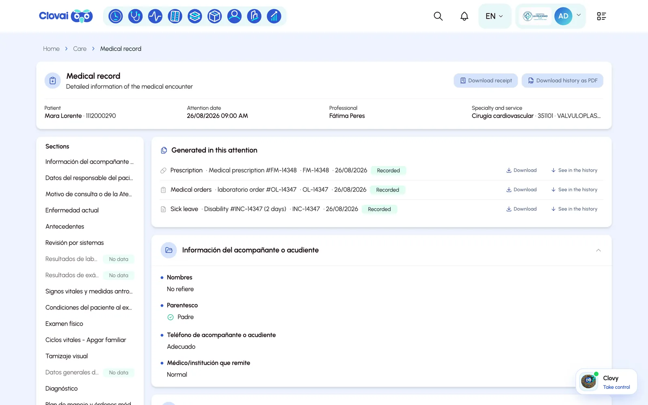
Task: Select Ciclos vitales - Apgar familiar section
Action: coord(86,340)
